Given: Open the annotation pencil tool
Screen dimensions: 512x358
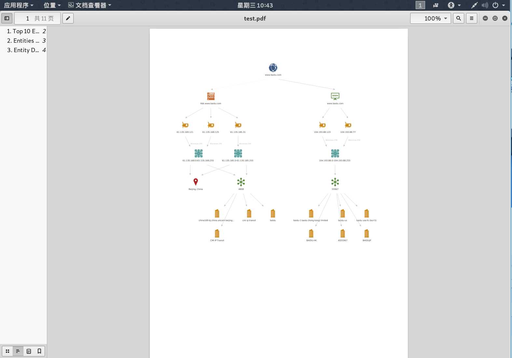Looking at the screenshot, I should [68, 18].
